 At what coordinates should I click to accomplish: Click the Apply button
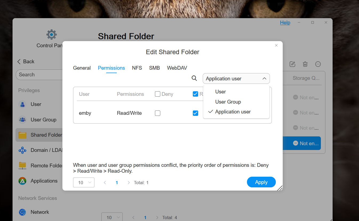261,182
